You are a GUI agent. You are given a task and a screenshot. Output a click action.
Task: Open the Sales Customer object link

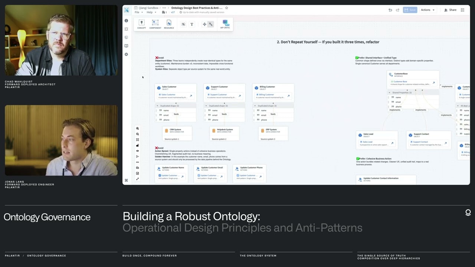coord(191,96)
